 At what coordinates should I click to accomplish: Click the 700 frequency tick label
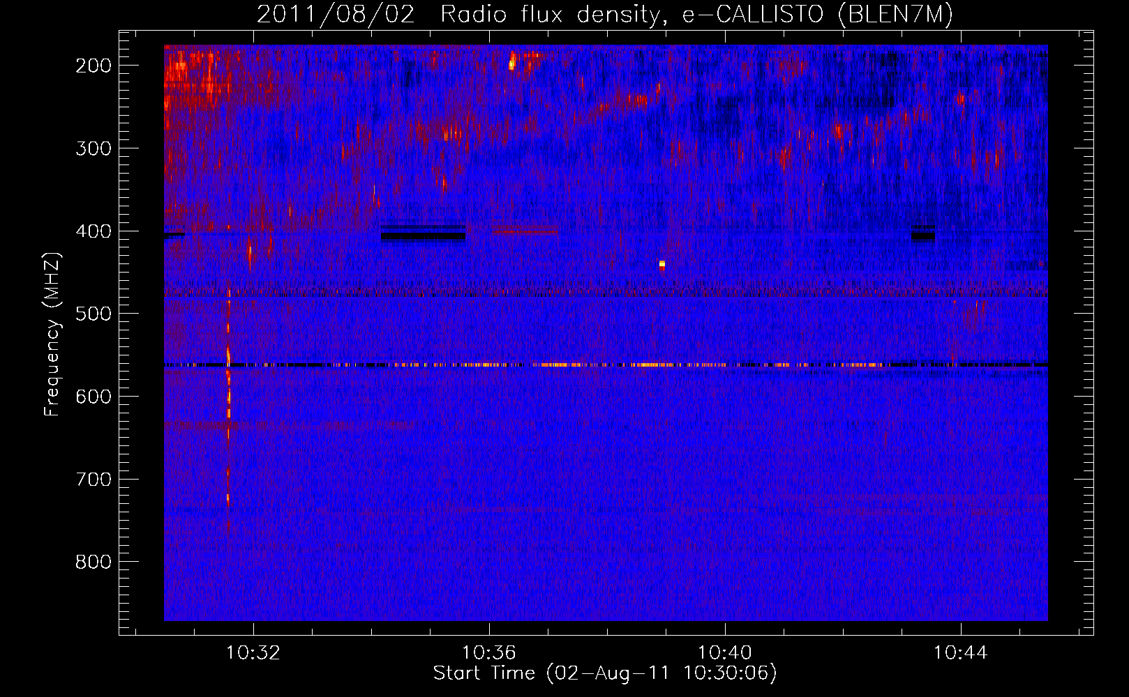[x=93, y=480]
